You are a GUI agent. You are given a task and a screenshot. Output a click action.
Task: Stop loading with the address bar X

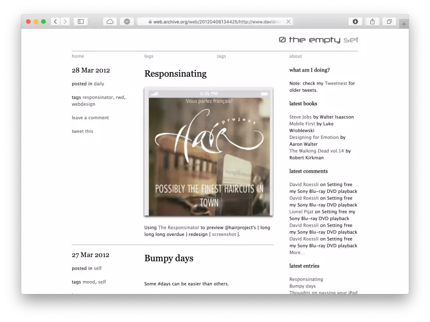coord(289,22)
